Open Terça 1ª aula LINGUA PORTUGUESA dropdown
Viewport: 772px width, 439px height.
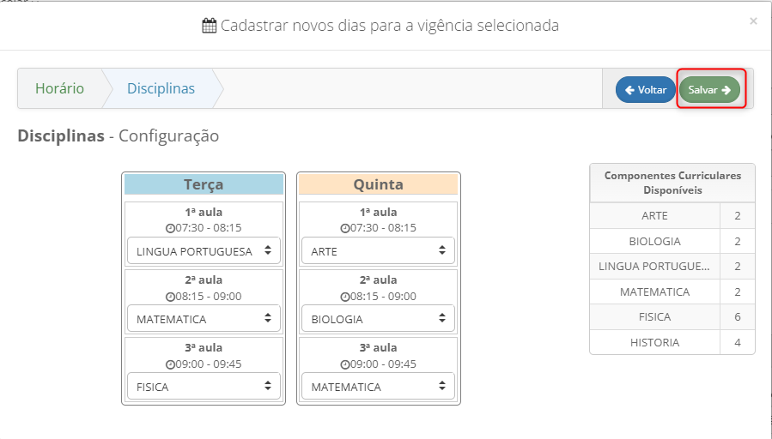coord(204,251)
